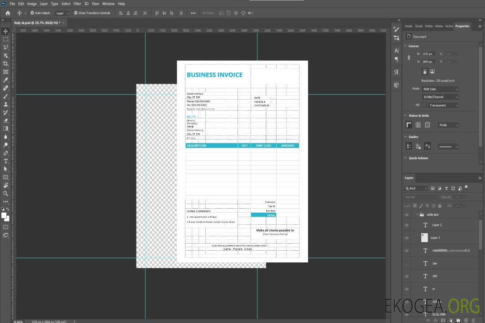
Task: Select the Rectangular Marquee tool
Action: 5,39
